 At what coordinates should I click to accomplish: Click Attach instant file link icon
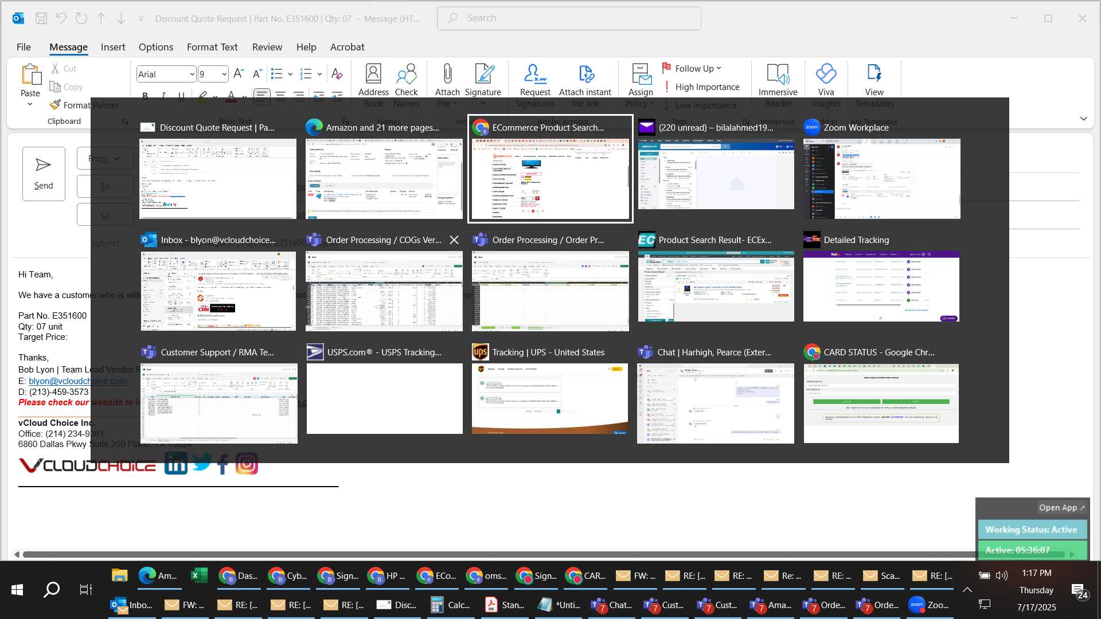585,75
